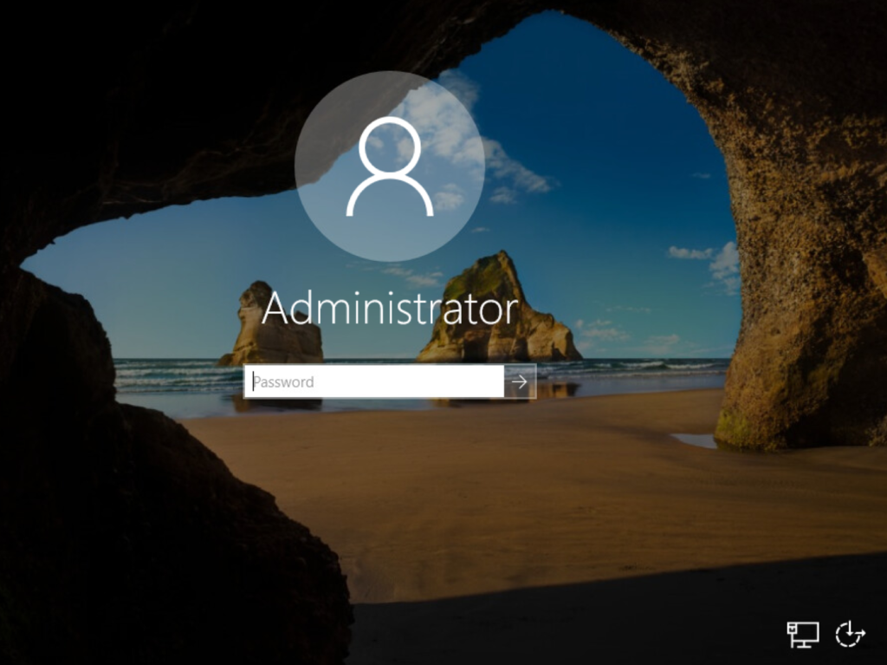Screen dimensions: 887x665
Task: Focus the Password text box
Action: (x=373, y=381)
